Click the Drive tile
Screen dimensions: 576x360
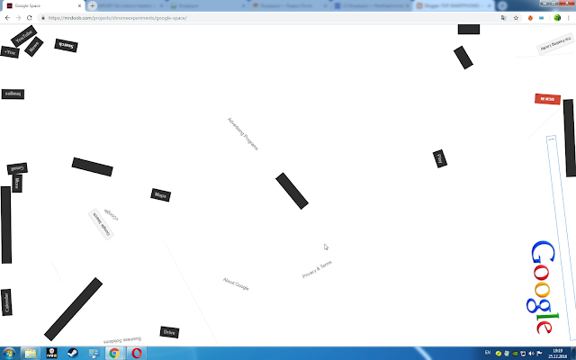coord(169,332)
